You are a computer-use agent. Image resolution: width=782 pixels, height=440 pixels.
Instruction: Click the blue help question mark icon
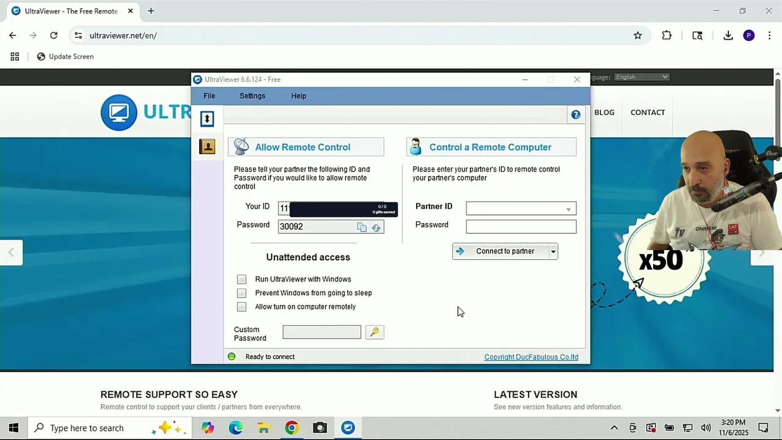(576, 114)
